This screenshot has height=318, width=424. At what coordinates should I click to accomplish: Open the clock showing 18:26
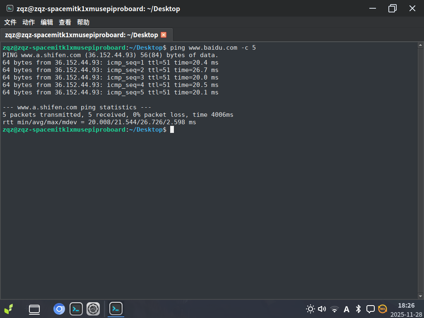pyautogui.click(x=406, y=306)
